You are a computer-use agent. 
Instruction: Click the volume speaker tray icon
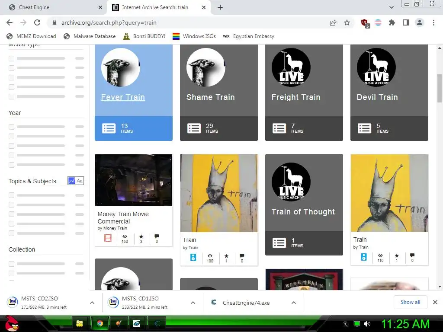click(367, 324)
